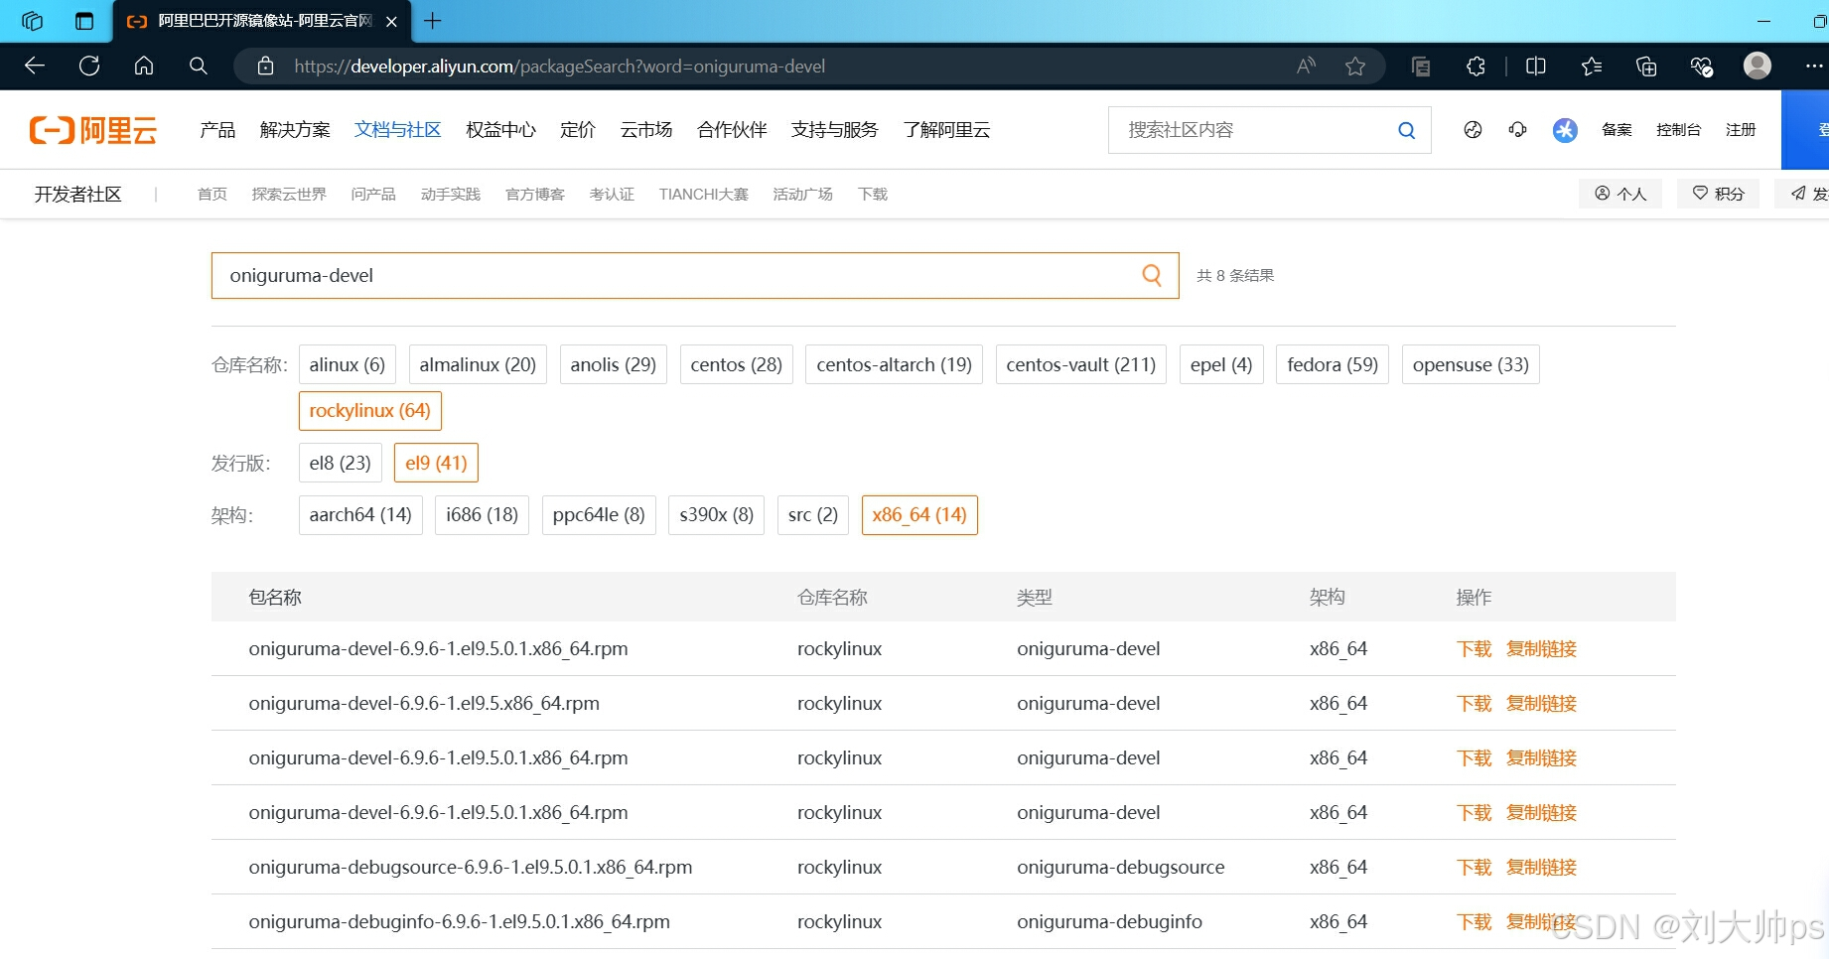
Task: Open browser extensions puzzle icon
Action: (x=1476, y=67)
